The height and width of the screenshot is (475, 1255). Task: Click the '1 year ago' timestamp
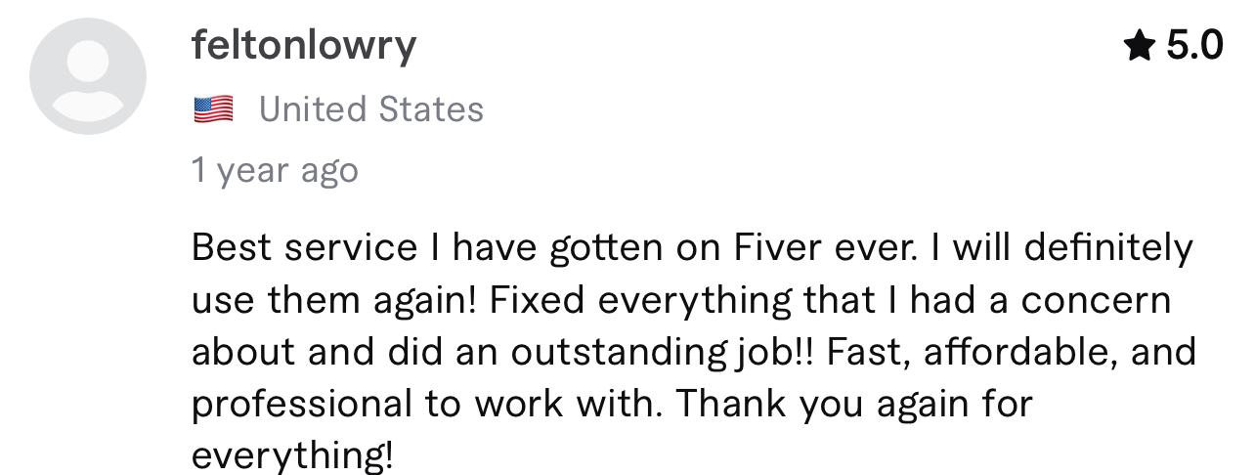tap(276, 171)
